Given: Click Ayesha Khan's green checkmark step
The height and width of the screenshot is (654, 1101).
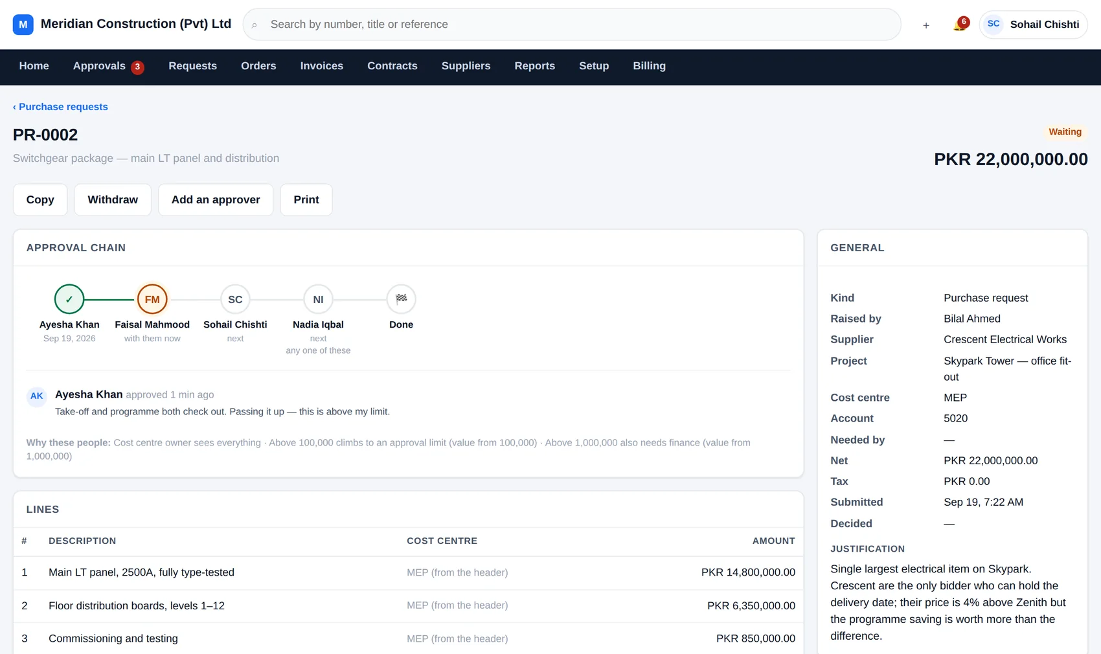Looking at the screenshot, I should pos(69,299).
